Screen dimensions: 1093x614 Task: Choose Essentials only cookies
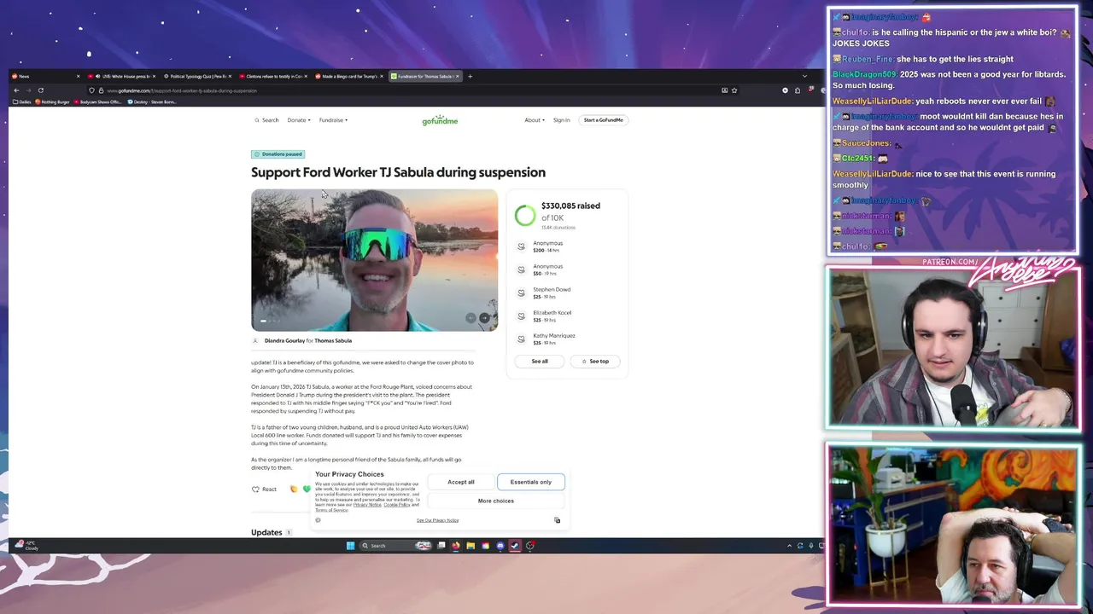pyautogui.click(x=531, y=483)
